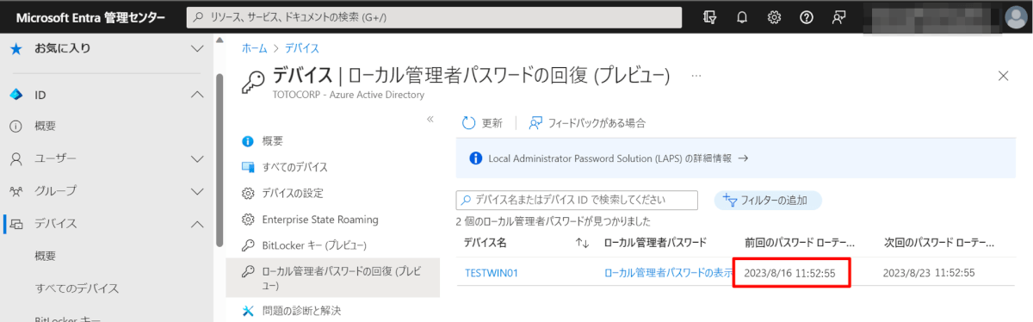Screen dimensions: 1033x322
Task: Collapse the ID section chevron
Action: click(x=196, y=95)
